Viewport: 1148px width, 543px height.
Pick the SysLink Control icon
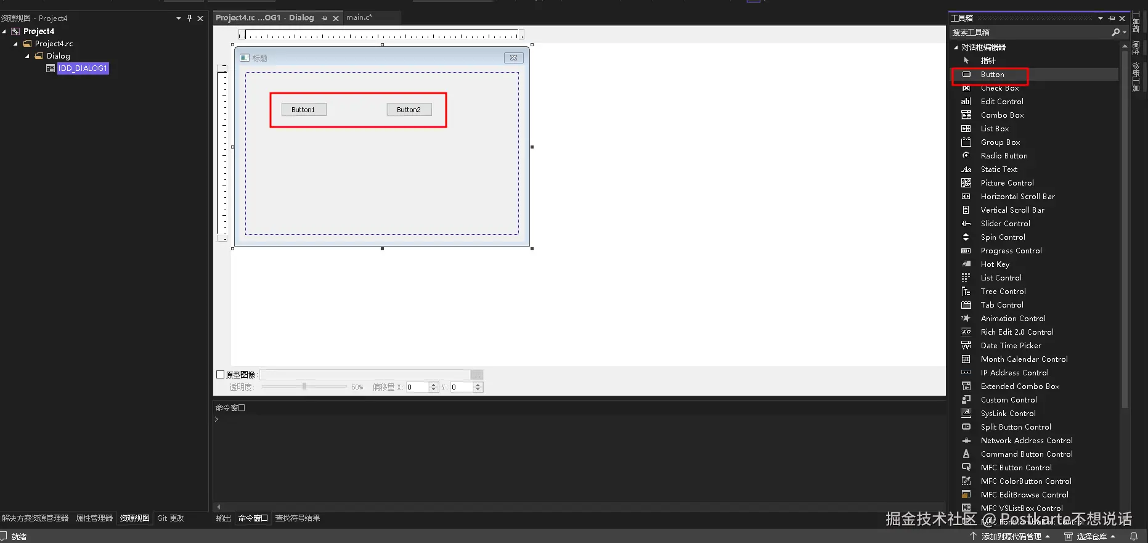point(966,413)
